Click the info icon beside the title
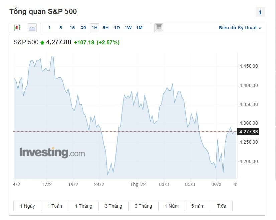The height and width of the screenshot is (220, 276). coord(260,12)
